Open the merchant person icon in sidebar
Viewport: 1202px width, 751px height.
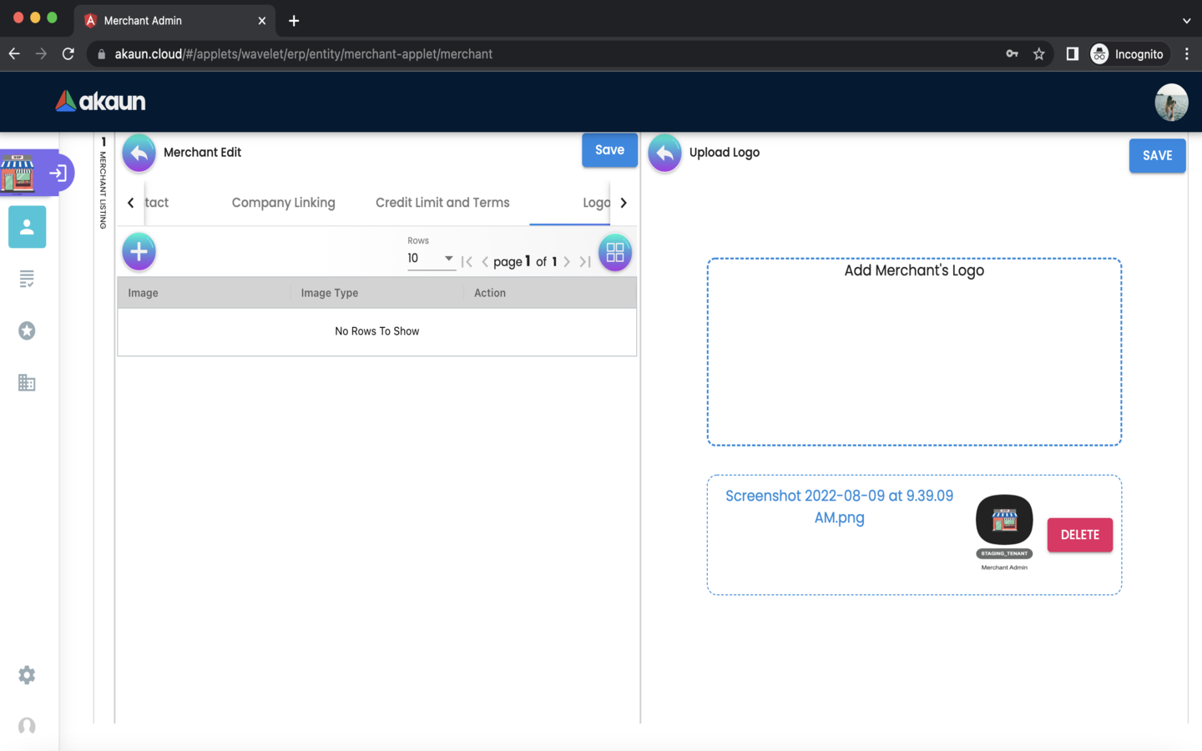27,227
